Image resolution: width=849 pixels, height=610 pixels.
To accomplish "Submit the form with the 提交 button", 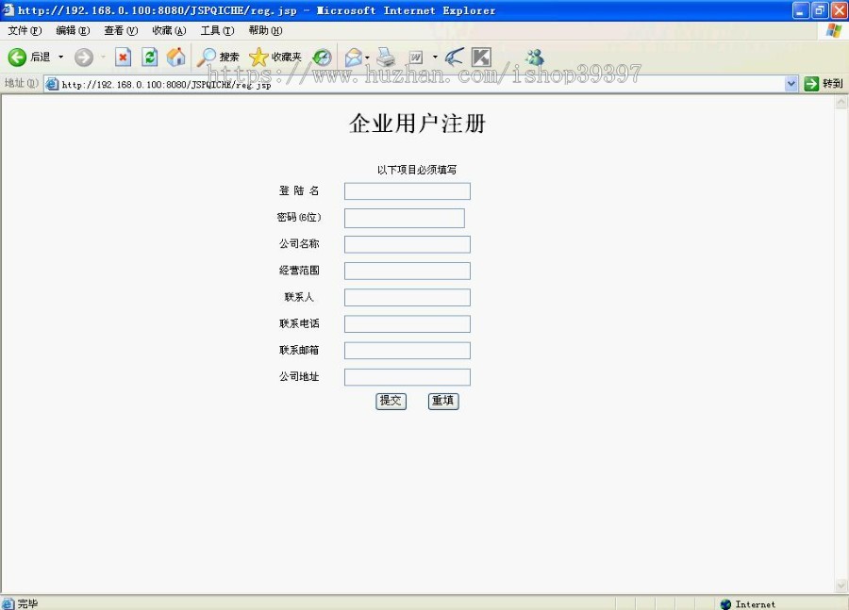I will click(391, 401).
